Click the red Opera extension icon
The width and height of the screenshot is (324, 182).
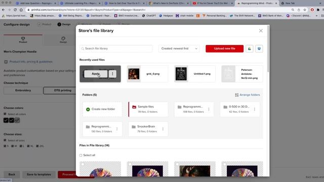pos(312,10)
